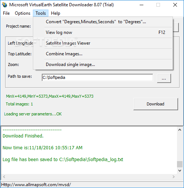Click the Top Latitude label
The image size is (184, 188).
[x=20, y=54]
